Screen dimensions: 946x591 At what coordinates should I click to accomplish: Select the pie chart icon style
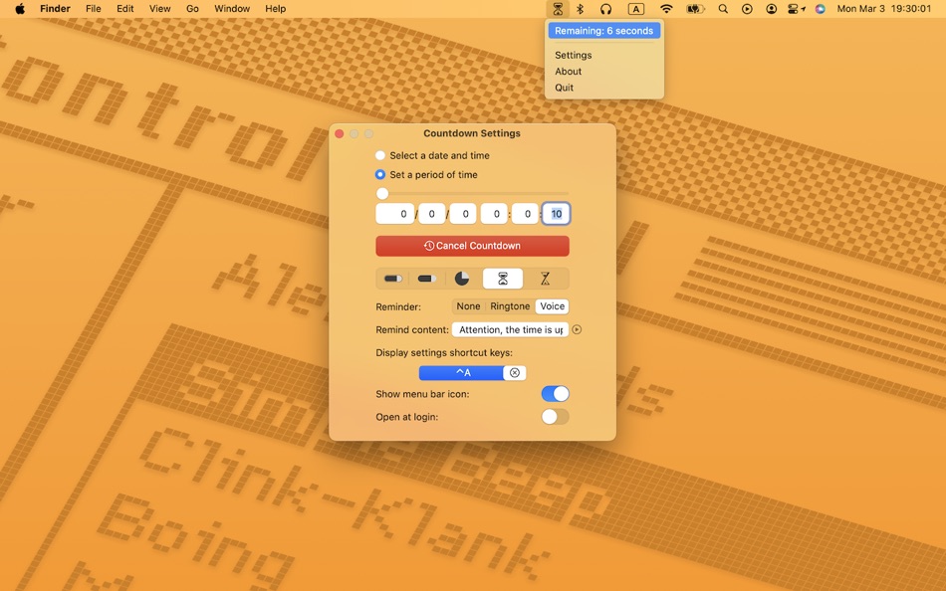461,279
